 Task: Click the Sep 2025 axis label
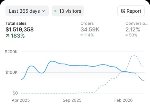click(x=72, y=100)
